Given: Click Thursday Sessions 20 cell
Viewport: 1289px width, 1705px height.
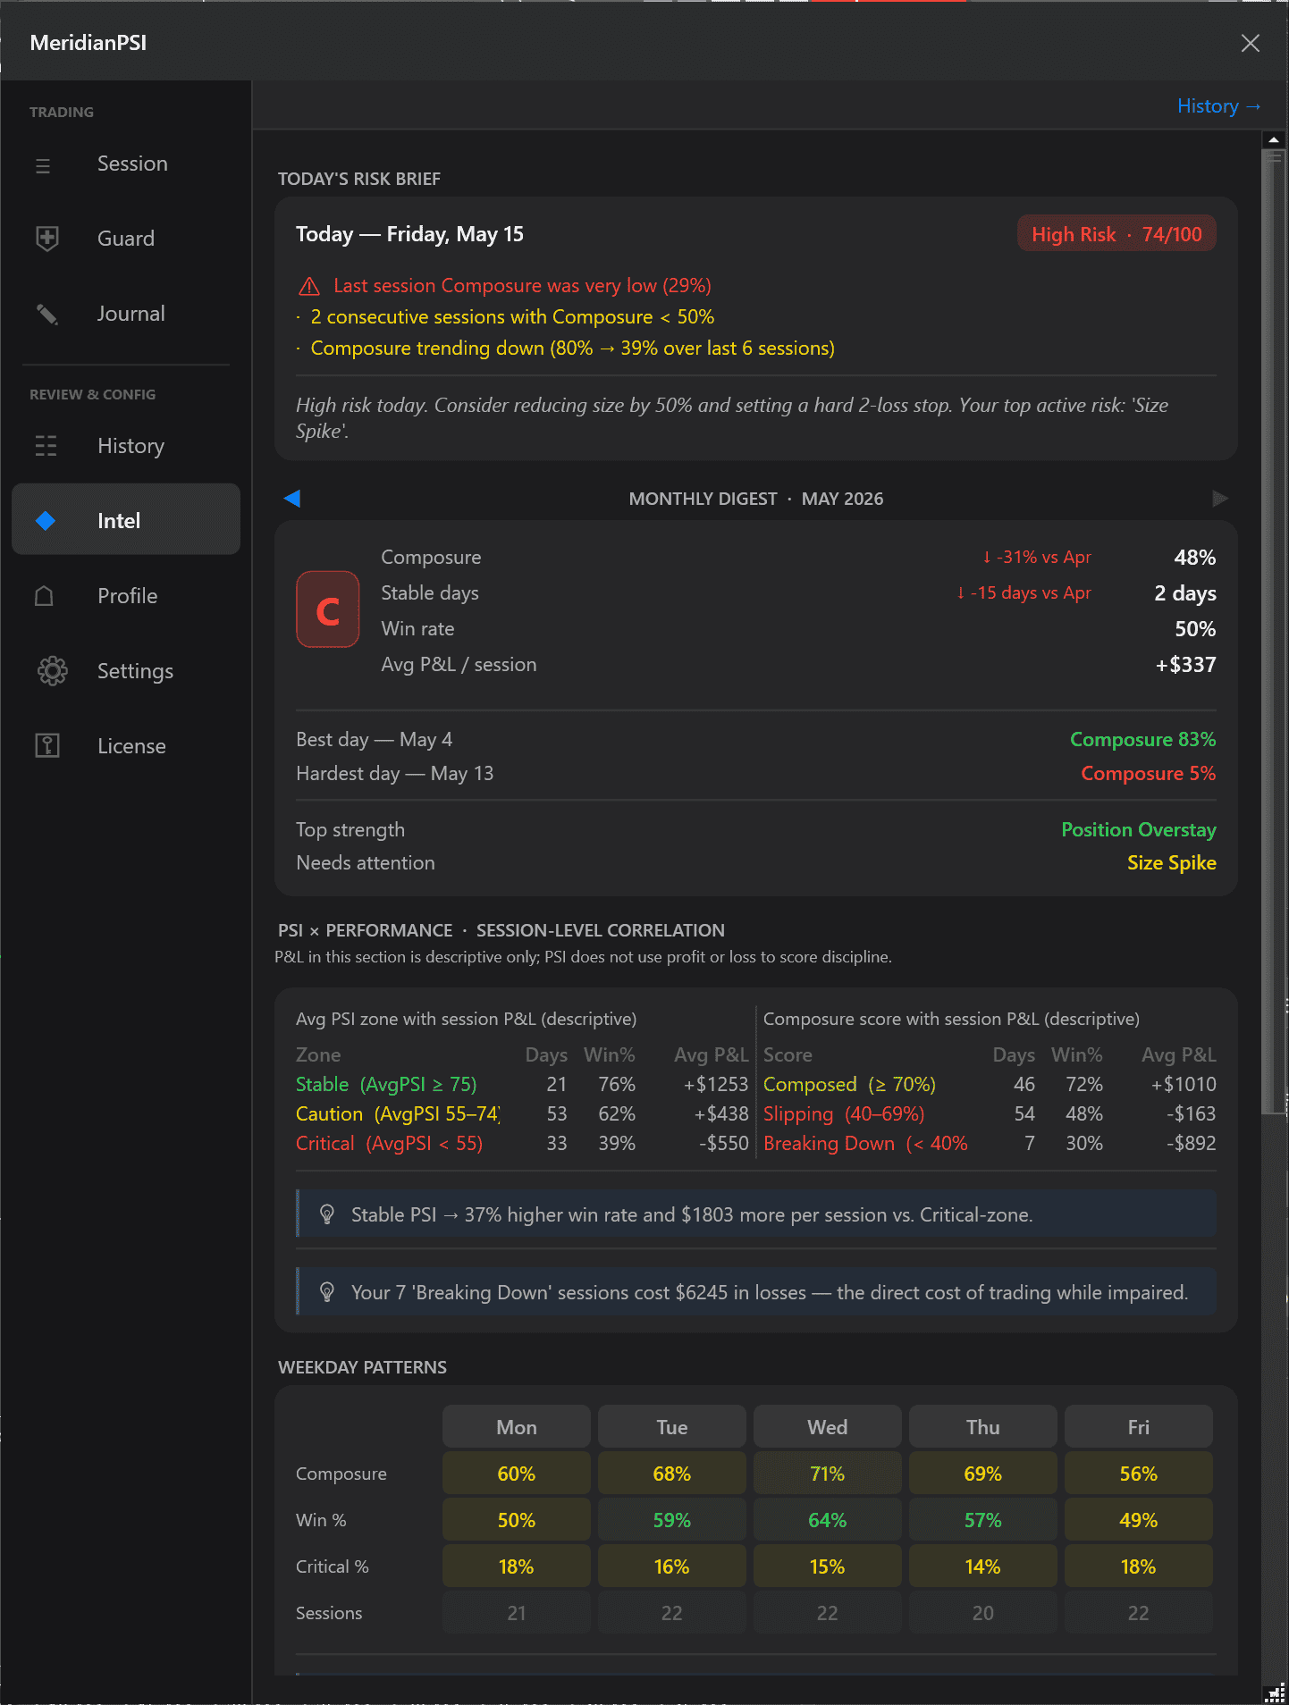Looking at the screenshot, I should [983, 1613].
